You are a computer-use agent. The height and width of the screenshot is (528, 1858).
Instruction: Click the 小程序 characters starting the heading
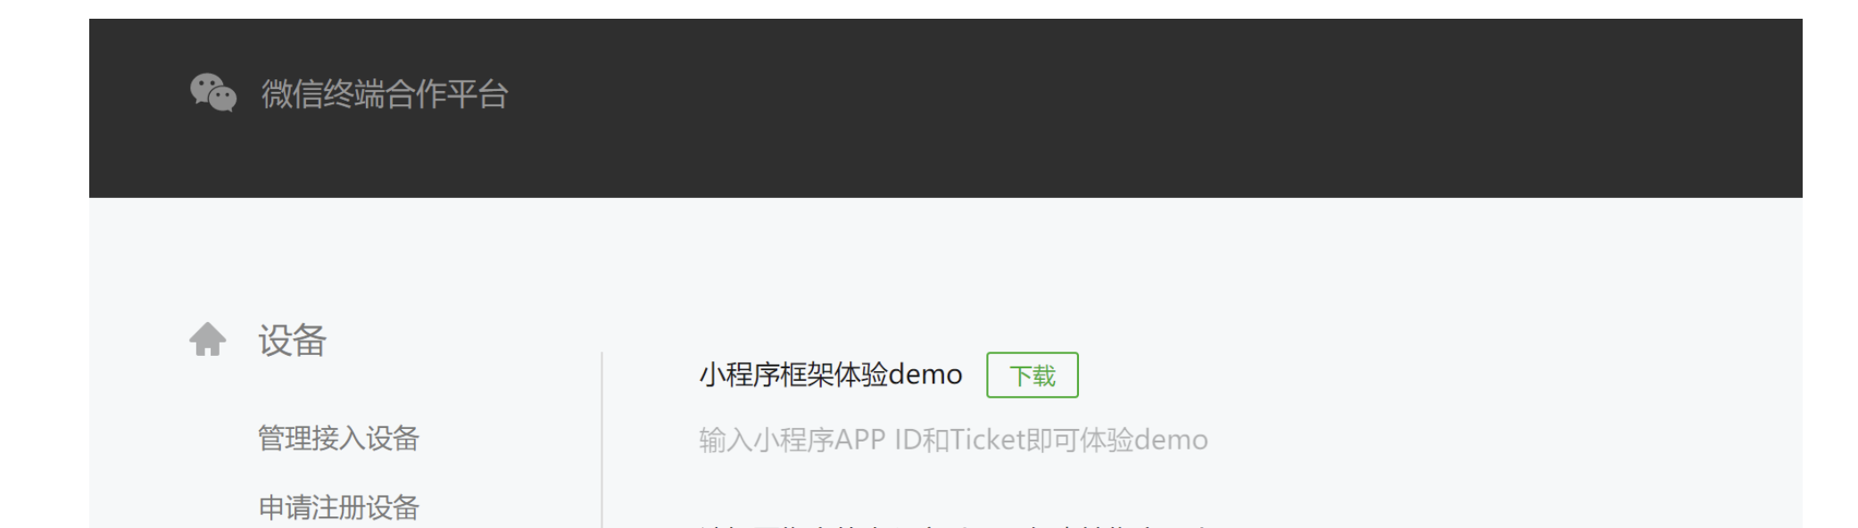point(739,375)
